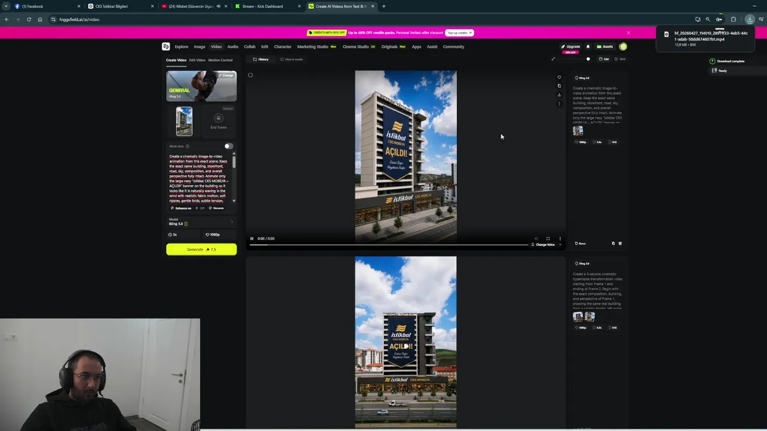Screen dimensions: 767x431
Task: Switch to Motion Control tab
Action: pos(221,60)
